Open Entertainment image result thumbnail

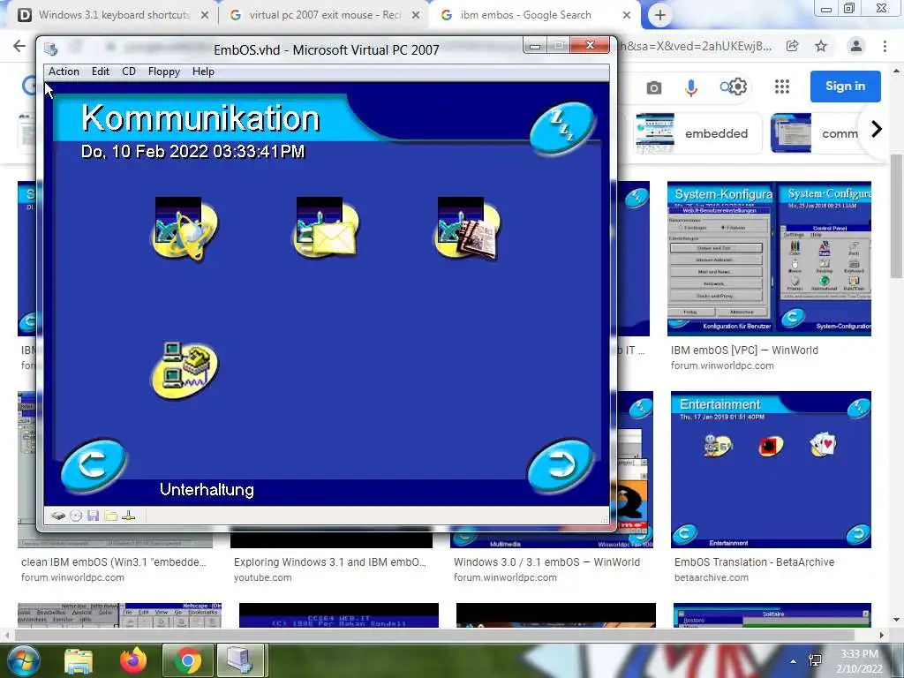(x=771, y=470)
